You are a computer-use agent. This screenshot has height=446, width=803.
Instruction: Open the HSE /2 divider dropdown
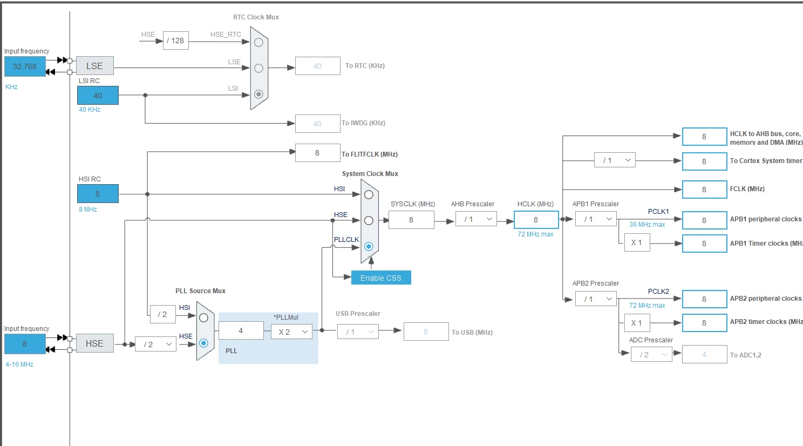click(155, 344)
